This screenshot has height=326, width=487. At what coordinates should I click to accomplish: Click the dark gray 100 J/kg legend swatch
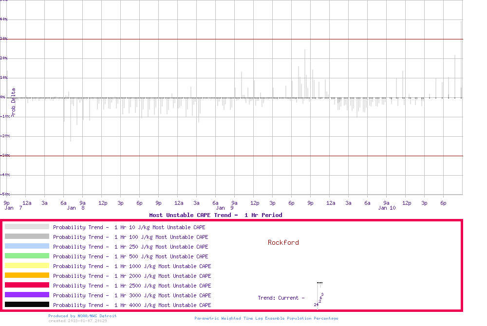[x=27, y=236]
